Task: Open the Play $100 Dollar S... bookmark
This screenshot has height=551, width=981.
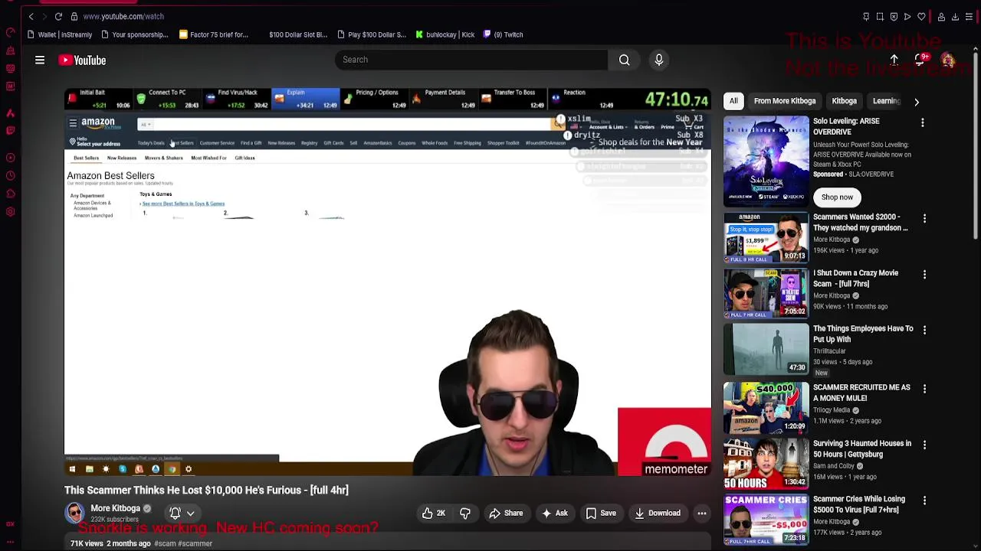Action: coord(372,34)
